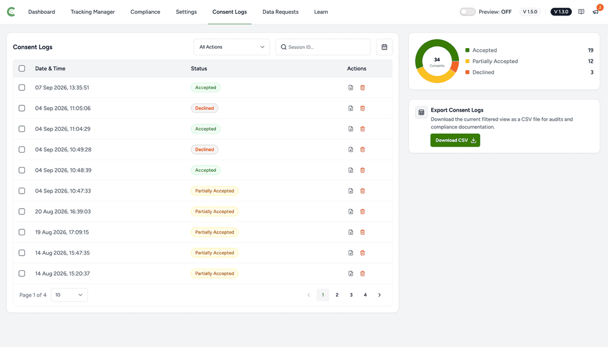
Task: Delete the 14 Aug 2026, 15:47:35 log
Action: (363, 253)
